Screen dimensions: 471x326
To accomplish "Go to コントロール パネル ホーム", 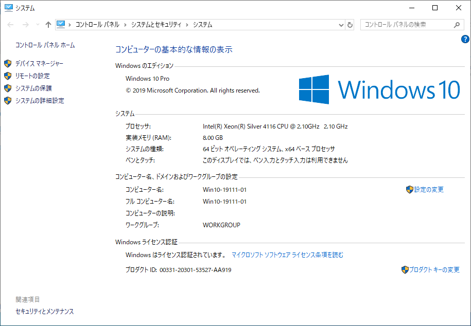I will (x=45, y=45).
